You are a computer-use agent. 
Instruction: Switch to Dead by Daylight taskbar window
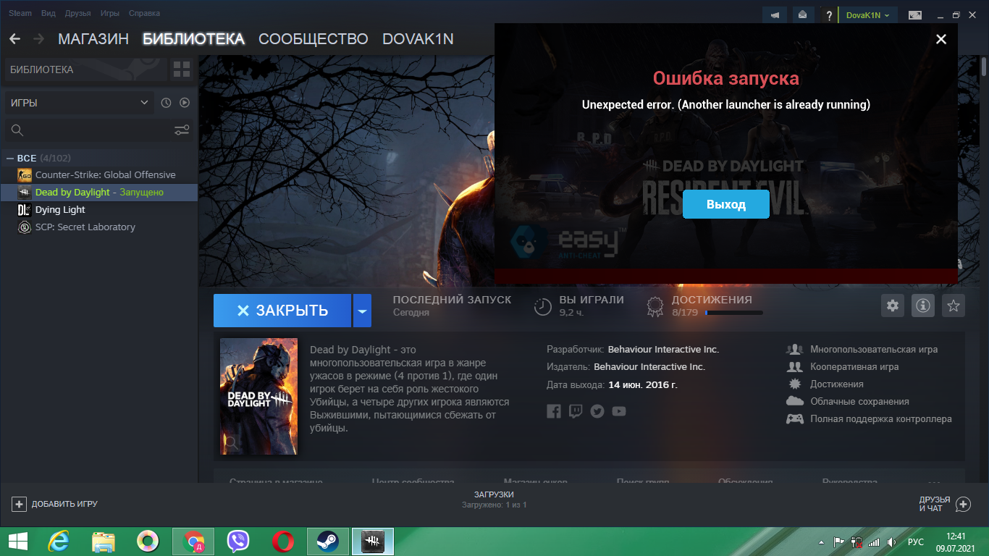click(373, 541)
